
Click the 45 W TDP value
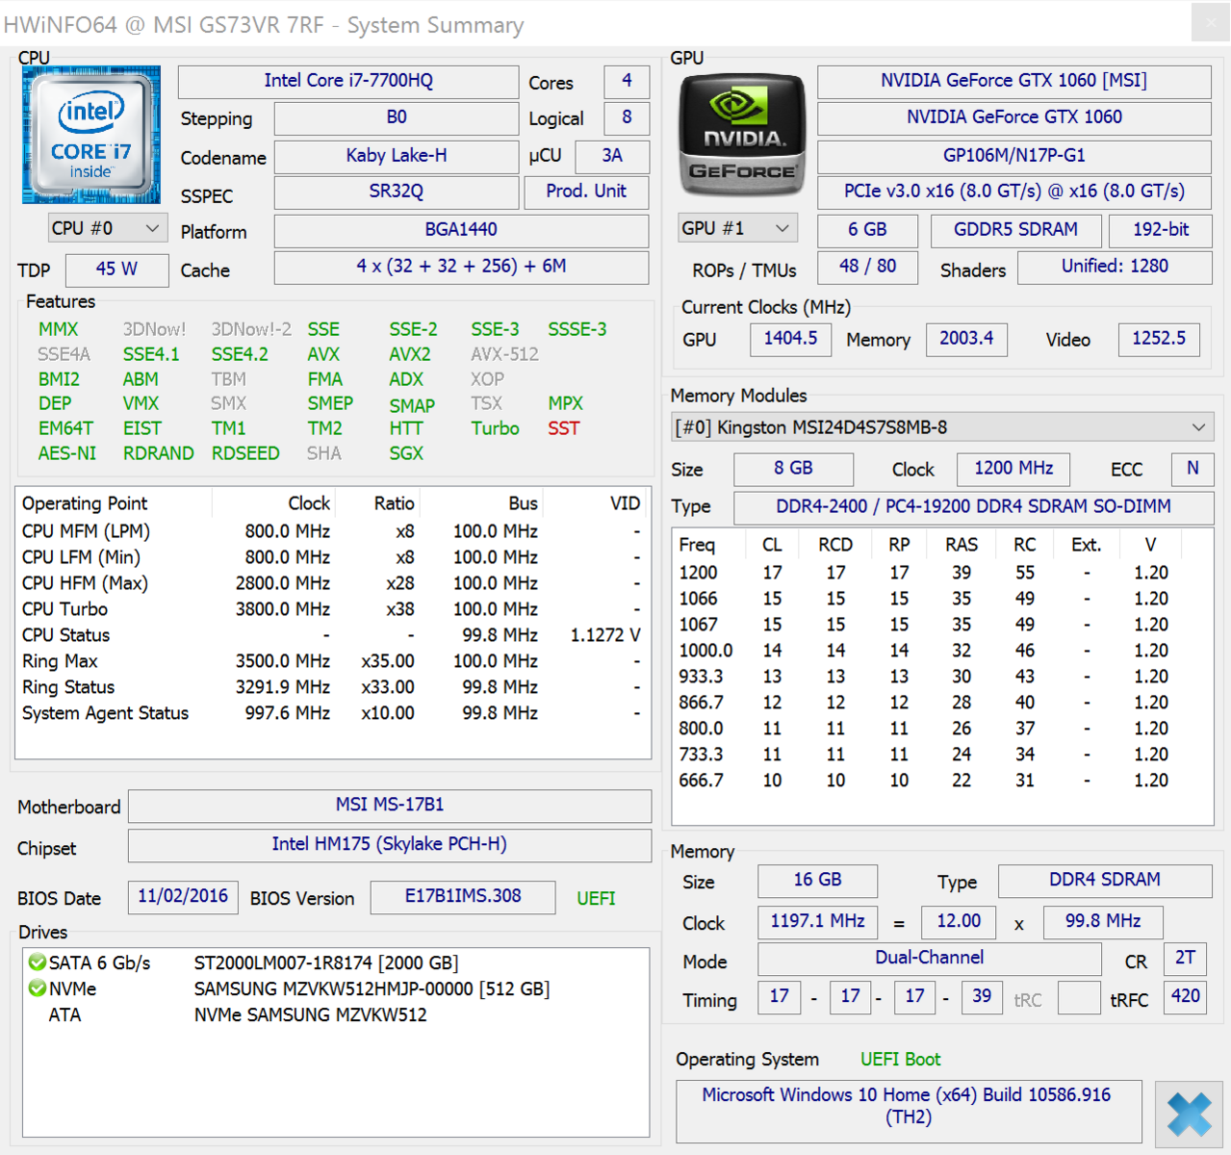116,269
